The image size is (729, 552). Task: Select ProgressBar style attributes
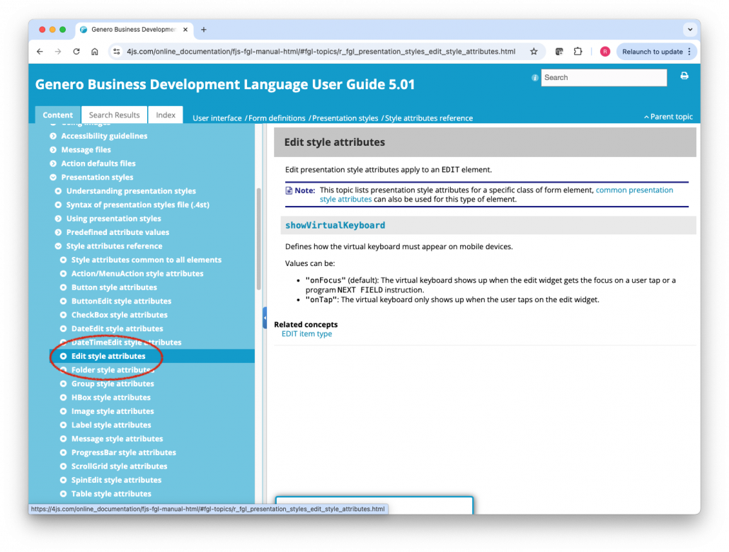point(124,452)
